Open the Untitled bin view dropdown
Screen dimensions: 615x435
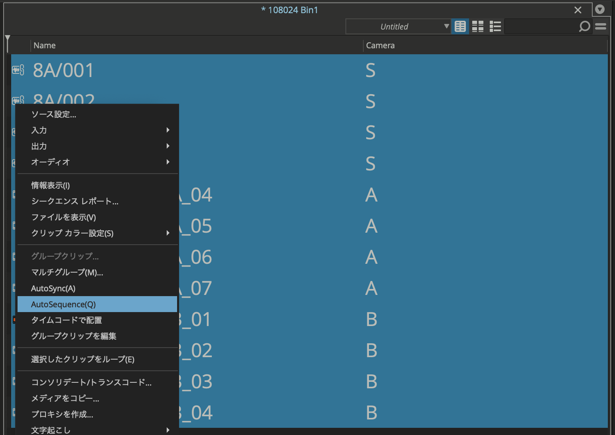point(398,26)
